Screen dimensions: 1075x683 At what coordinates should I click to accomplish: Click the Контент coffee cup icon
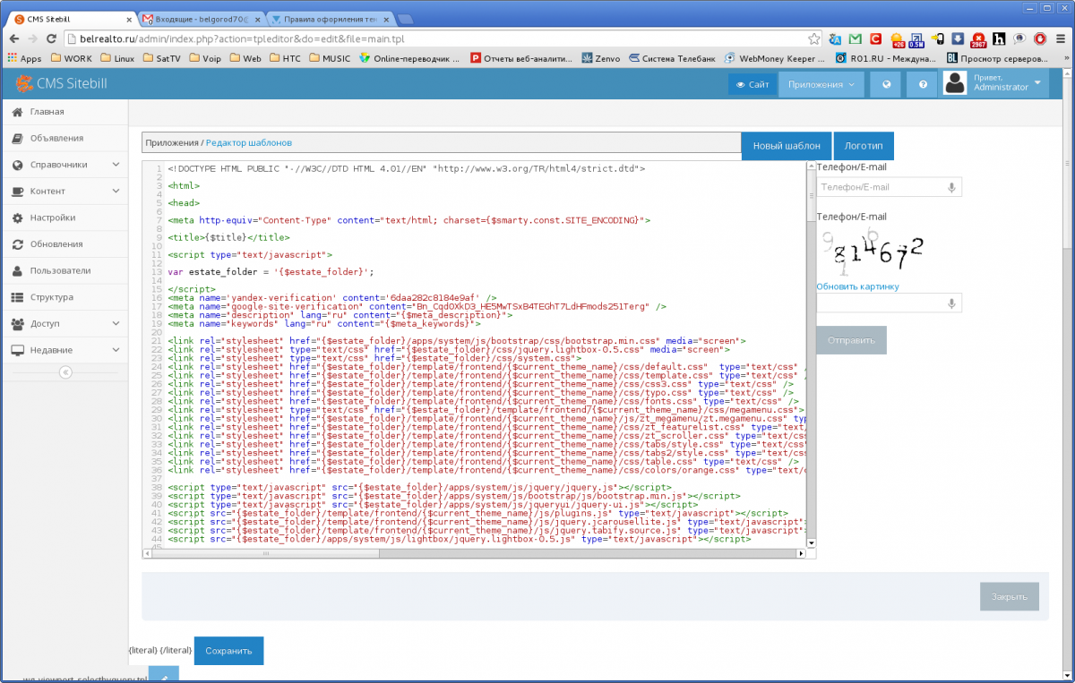pos(17,191)
